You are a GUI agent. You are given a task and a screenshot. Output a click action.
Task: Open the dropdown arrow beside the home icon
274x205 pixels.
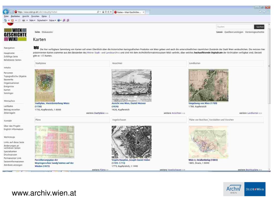(x=9, y=20)
